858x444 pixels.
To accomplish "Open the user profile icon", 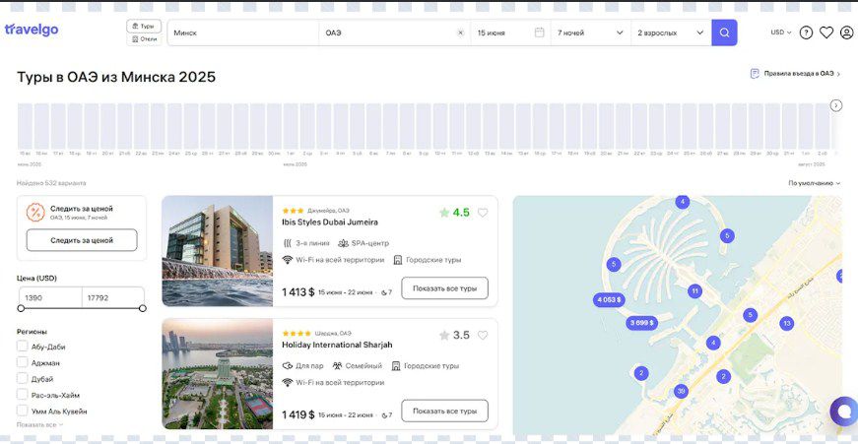I will click(846, 32).
